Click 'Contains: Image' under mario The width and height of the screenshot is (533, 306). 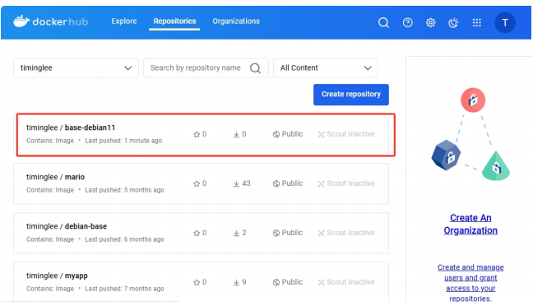point(50,190)
